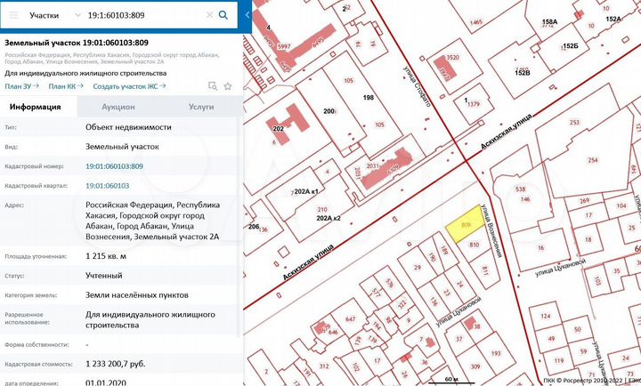
Task: Click map label 202А к1
Action: pyautogui.click(x=306, y=191)
